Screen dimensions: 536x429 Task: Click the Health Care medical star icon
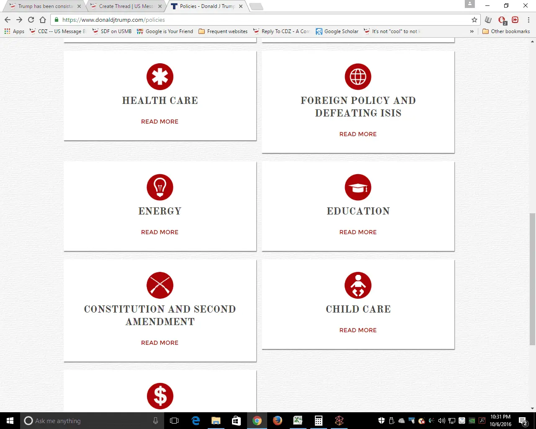click(x=160, y=77)
